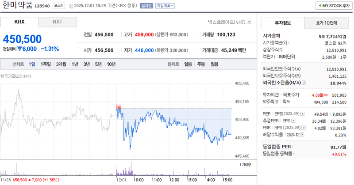Screen dimensions: 354x185
Task: Open the 동일업종 등락률 link
Action: pyautogui.click(x=279, y=154)
